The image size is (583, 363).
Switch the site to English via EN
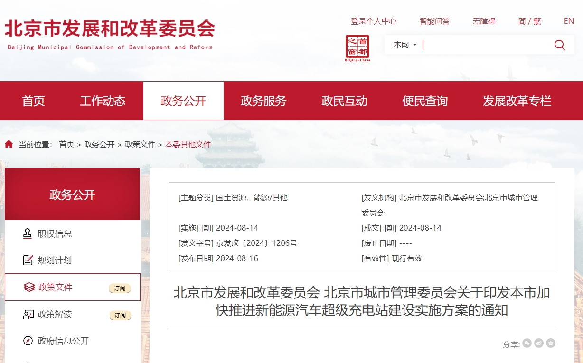[568, 21]
